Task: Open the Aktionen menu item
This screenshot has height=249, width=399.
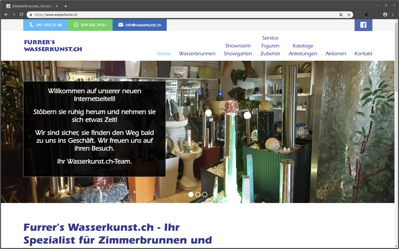Action: [336, 54]
